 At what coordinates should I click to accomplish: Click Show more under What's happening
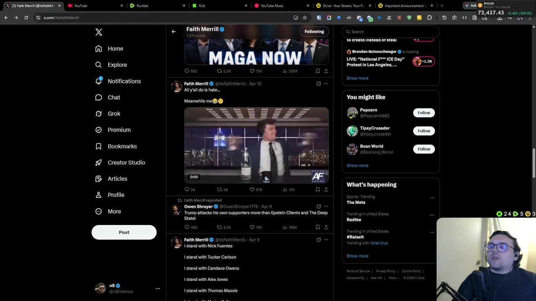357,256
